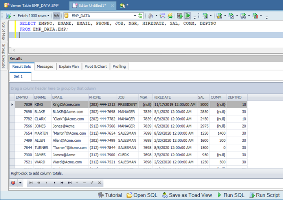Click the export to chart icon
Image resolution: width=283 pixels, height=200 pixels.
point(255,16)
